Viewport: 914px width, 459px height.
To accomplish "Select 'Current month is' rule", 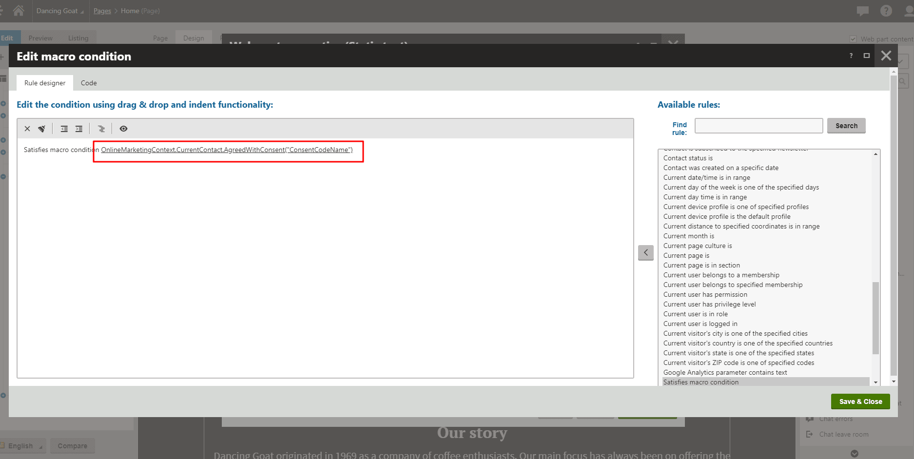I will pos(688,236).
